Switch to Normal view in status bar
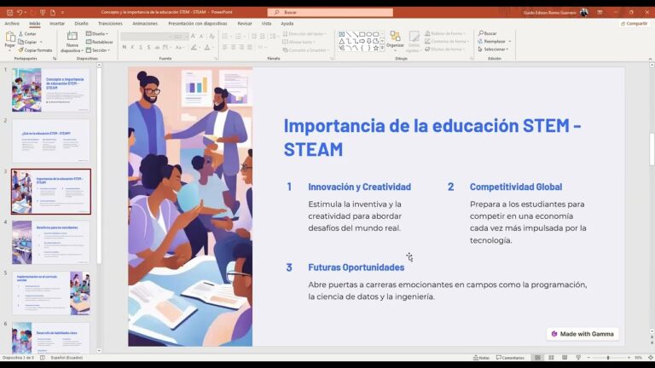 point(537,358)
